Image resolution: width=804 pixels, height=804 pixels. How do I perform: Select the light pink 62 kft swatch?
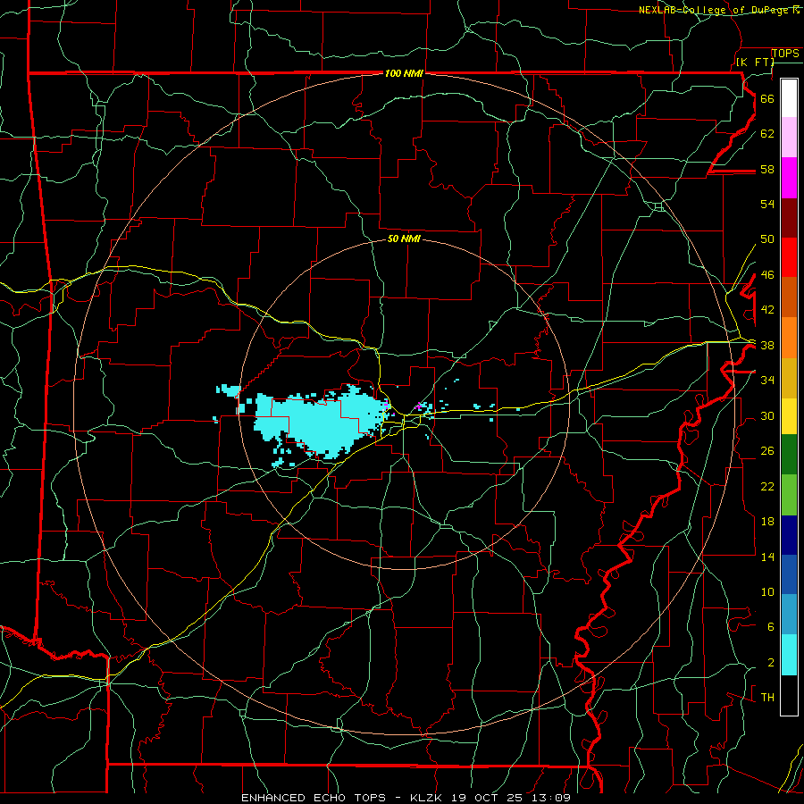789,138
